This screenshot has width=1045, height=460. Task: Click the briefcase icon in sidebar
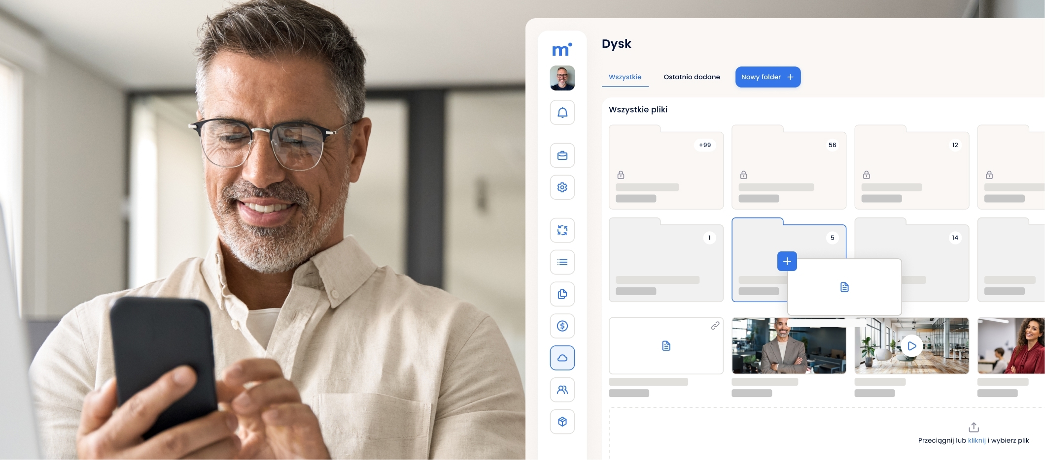[562, 155]
